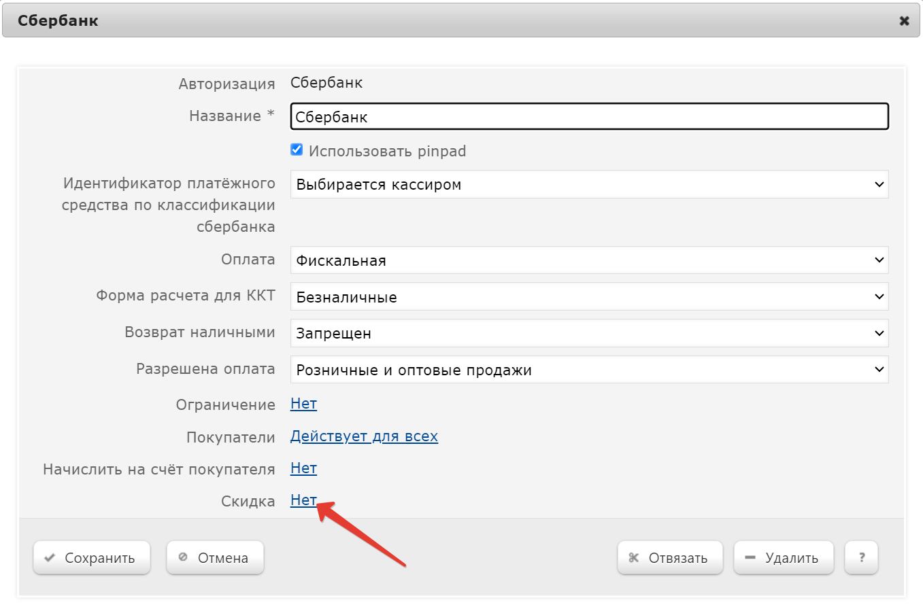
Task: Toggle the Использовать pinpad checkbox
Action: pos(297,150)
